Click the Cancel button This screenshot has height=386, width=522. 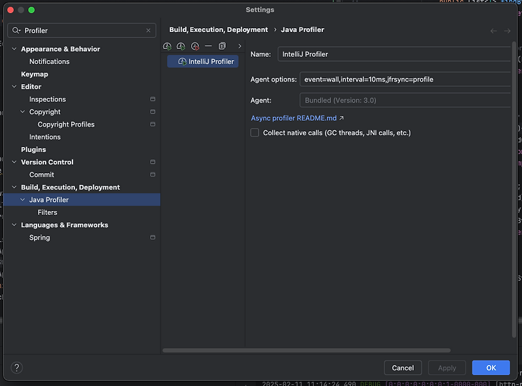point(403,368)
